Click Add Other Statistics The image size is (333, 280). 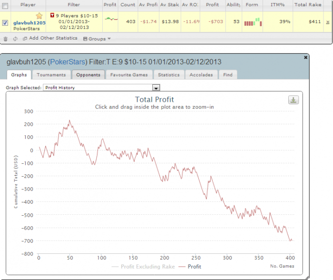[53, 38]
